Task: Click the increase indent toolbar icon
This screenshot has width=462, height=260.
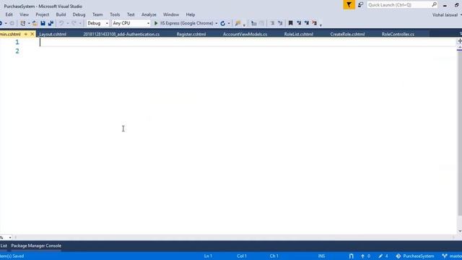Action: click(280, 23)
